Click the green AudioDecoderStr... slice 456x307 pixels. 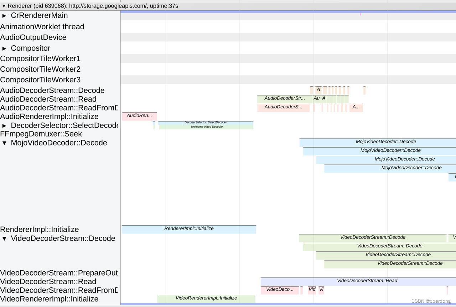[x=284, y=99]
